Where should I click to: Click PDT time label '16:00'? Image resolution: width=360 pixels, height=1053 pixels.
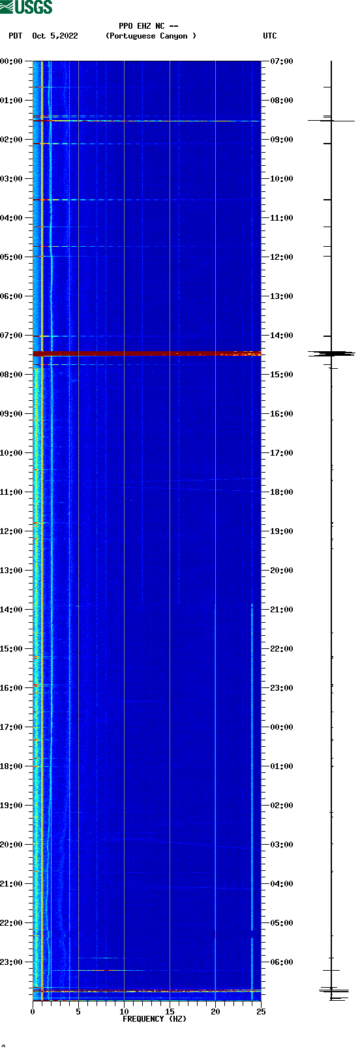11,688
